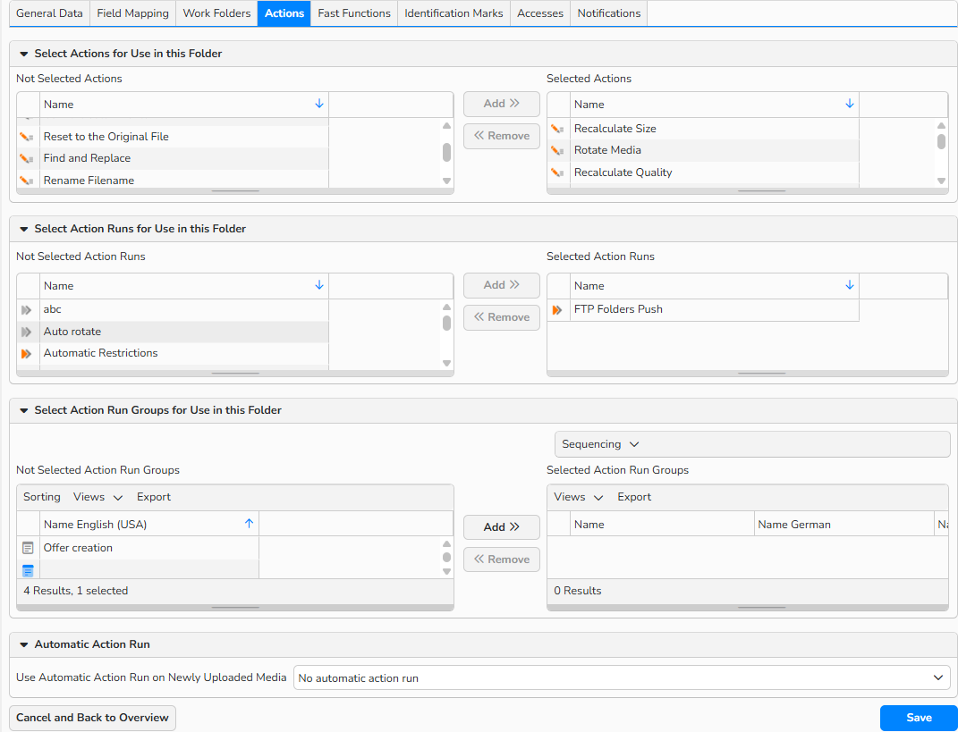The width and height of the screenshot is (958, 732).
Task: Open Views dropdown in Selected Action Run Groups
Action: click(x=579, y=497)
